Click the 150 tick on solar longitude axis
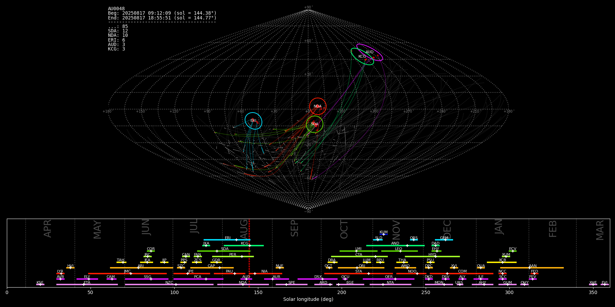This screenshot has height=307, width=615. [x=258, y=293]
